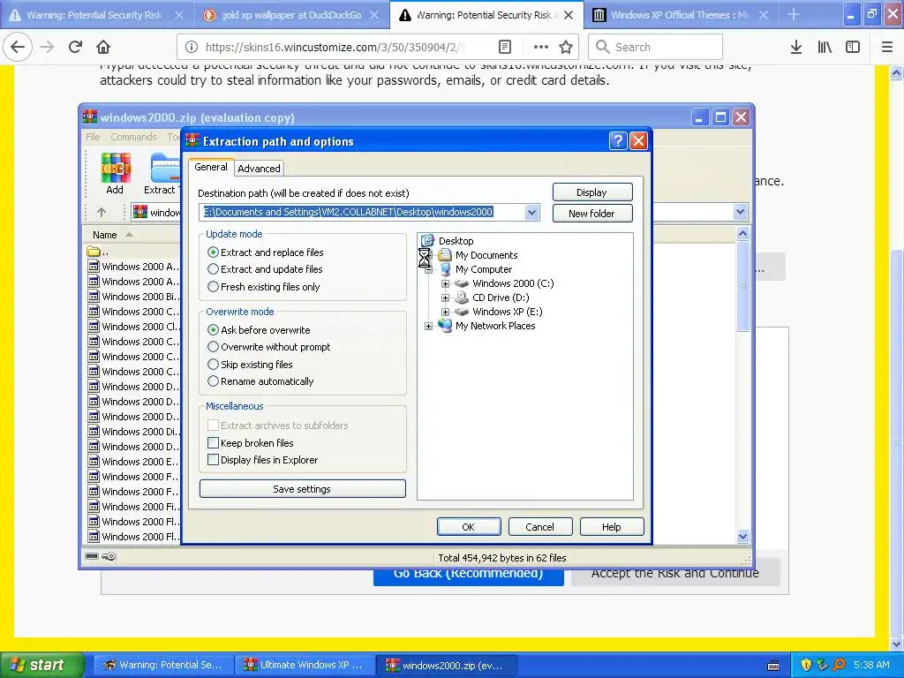
Task: Confirm extraction with the OK button
Action: tap(469, 527)
